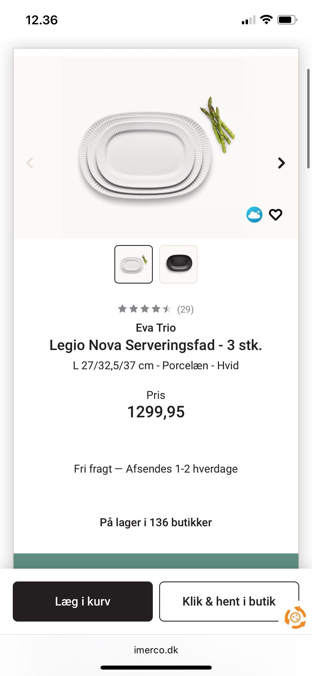Tap the battery status icon

point(287,20)
